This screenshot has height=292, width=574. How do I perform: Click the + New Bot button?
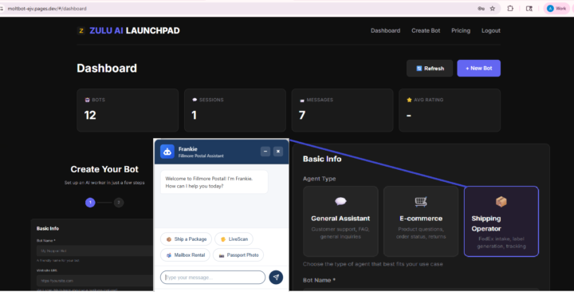478,69
